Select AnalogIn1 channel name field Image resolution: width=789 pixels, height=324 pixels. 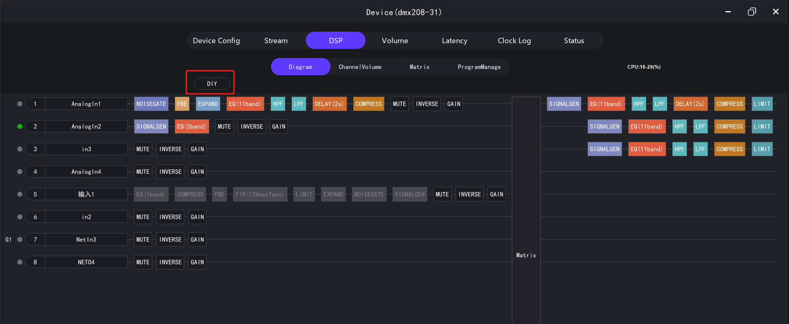point(86,104)
